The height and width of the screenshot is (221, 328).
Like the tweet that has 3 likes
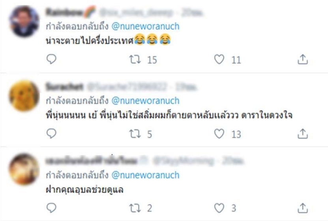point(219,208)
